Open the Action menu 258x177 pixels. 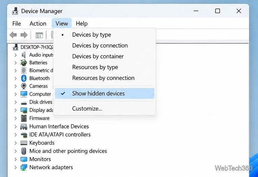point(38,24)
